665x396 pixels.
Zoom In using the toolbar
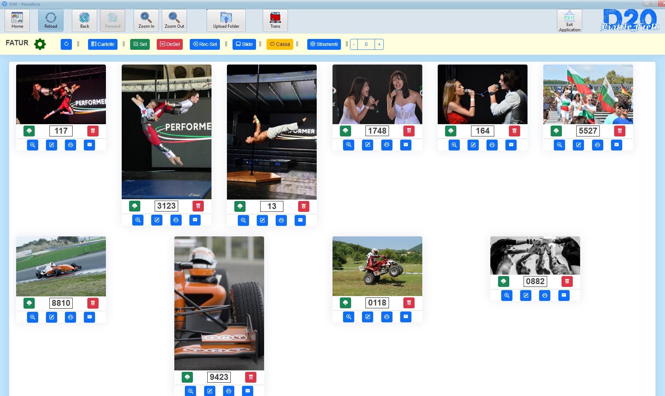[146, 21]
